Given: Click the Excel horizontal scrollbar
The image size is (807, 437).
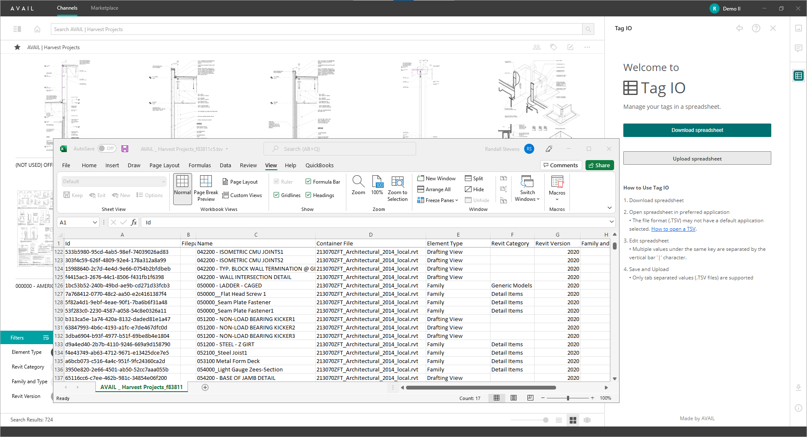Looking at the screenshot, I should click(481, 387).
